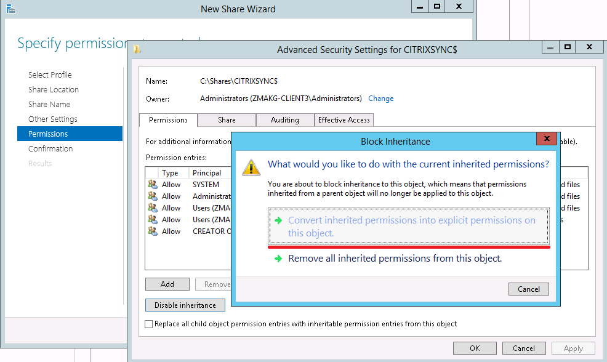The height and width of the screenshot is (362, 607).
Task: Switch to the Share tab
Action: pyautogui.click(x=227, y=120)
